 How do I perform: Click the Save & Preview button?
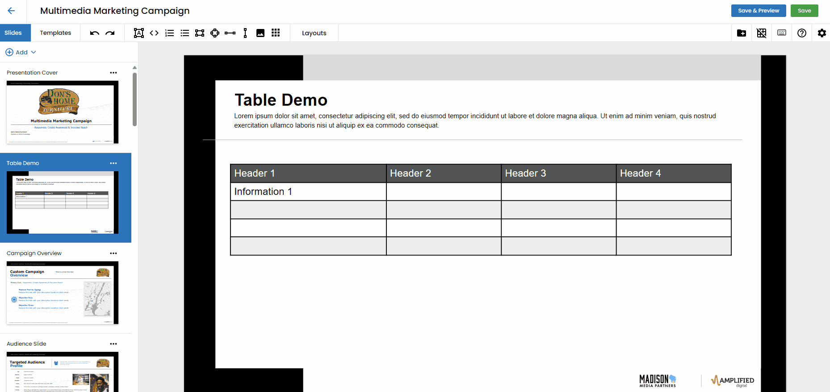pyautogui.click(x=758, y=11)
